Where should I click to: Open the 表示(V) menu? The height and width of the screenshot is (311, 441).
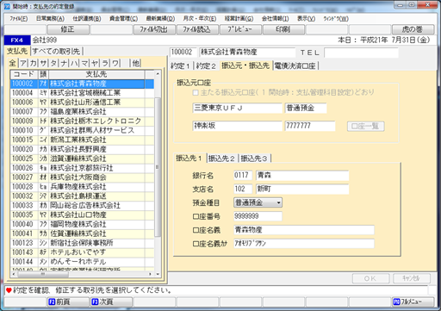[306, 19]
